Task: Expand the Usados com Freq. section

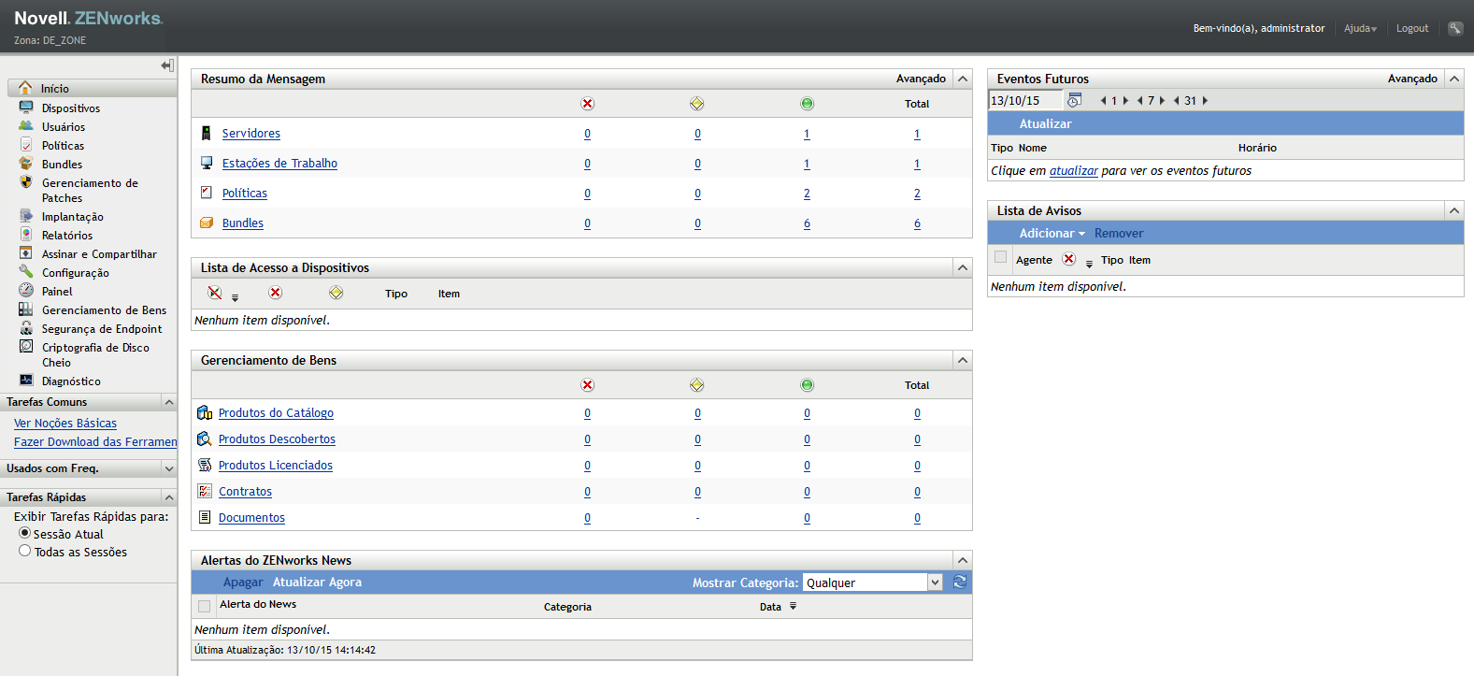Action: (x=169, y=468)
